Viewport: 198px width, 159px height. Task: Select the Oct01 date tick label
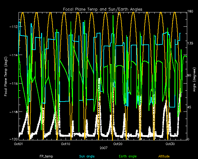[19, 144]
